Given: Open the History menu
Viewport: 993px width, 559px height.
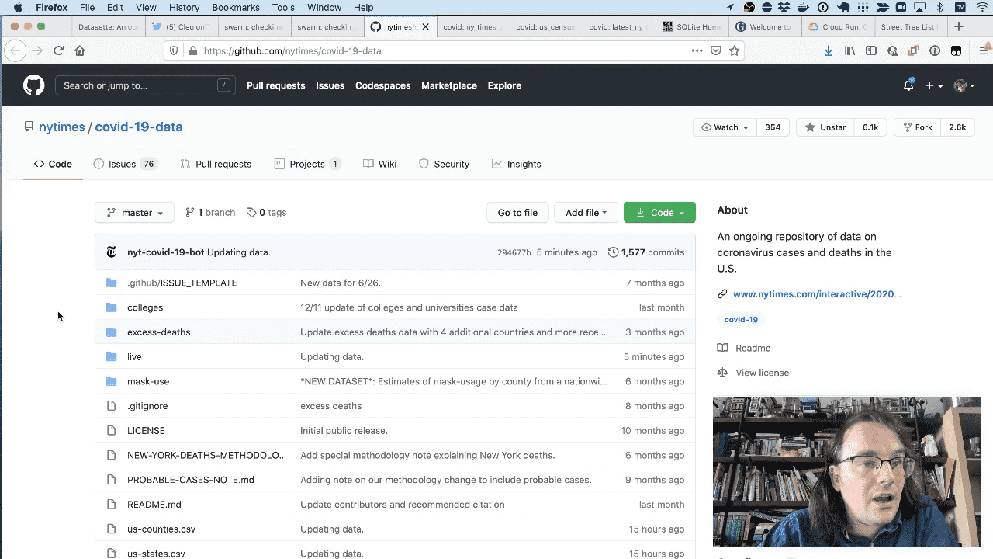Looking at the screenshot, I should [x=184, y=8].
